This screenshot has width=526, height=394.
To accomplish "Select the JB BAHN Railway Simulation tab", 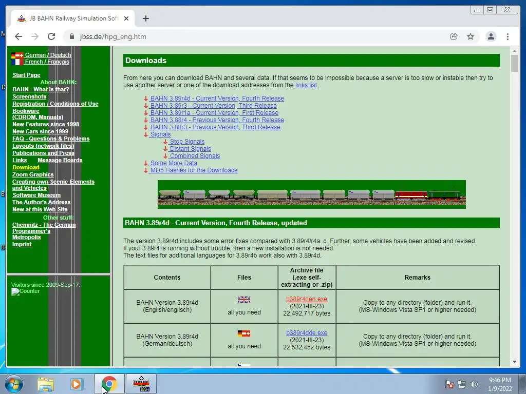I will click(73, 18).
